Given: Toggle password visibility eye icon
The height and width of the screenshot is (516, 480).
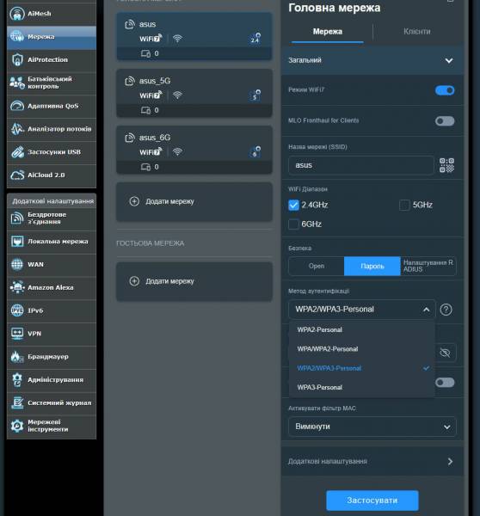Looking at the screenshot, I should coord(445,353).
